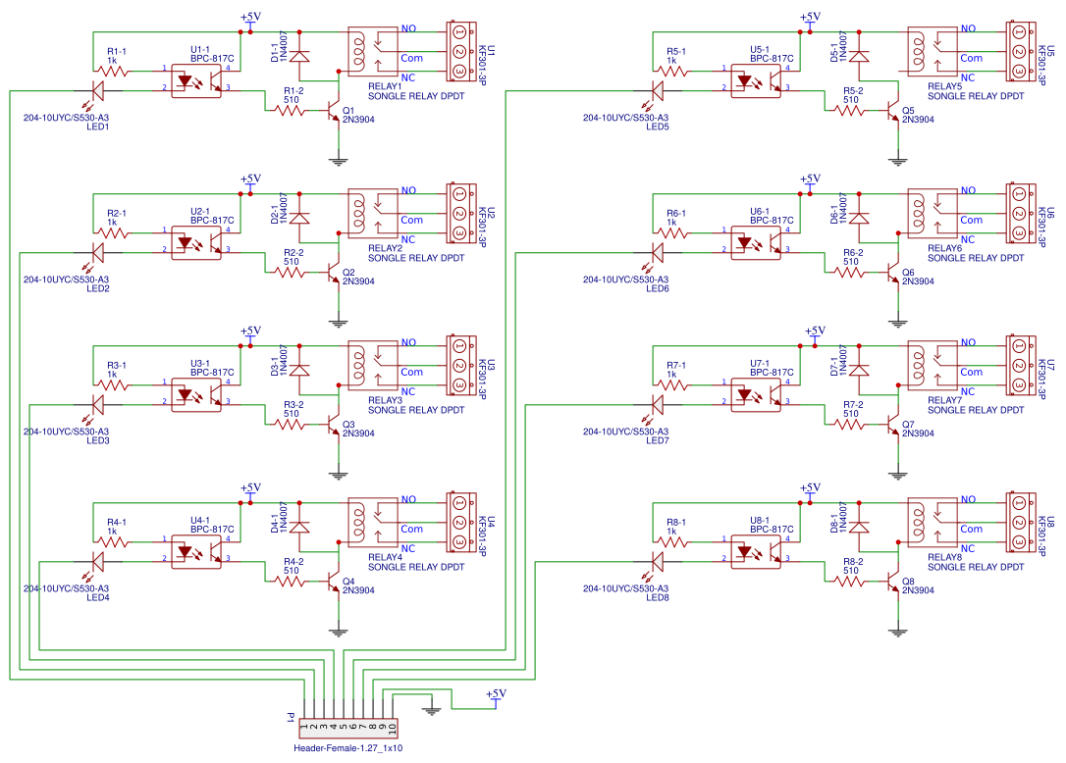This screenshot has width=1066, height=763.
Task: Click the U4-1 optocoupler symbol
Action: [195, 552]
